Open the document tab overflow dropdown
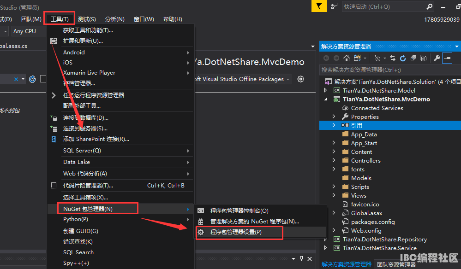 312,47
